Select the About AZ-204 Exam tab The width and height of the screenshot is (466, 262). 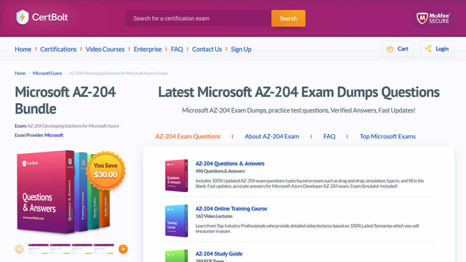(272, 136)
